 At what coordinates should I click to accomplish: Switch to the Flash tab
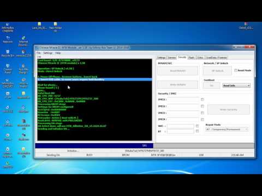click(x=192, y=58)
